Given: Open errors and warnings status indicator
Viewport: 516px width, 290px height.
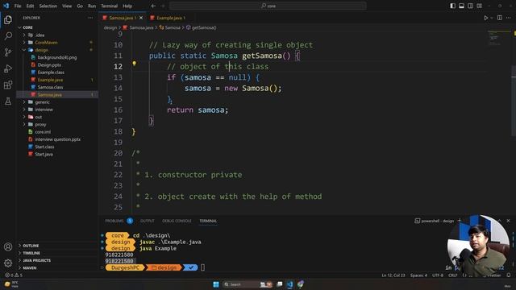Looking at the screenshot, I should [14, 275].
